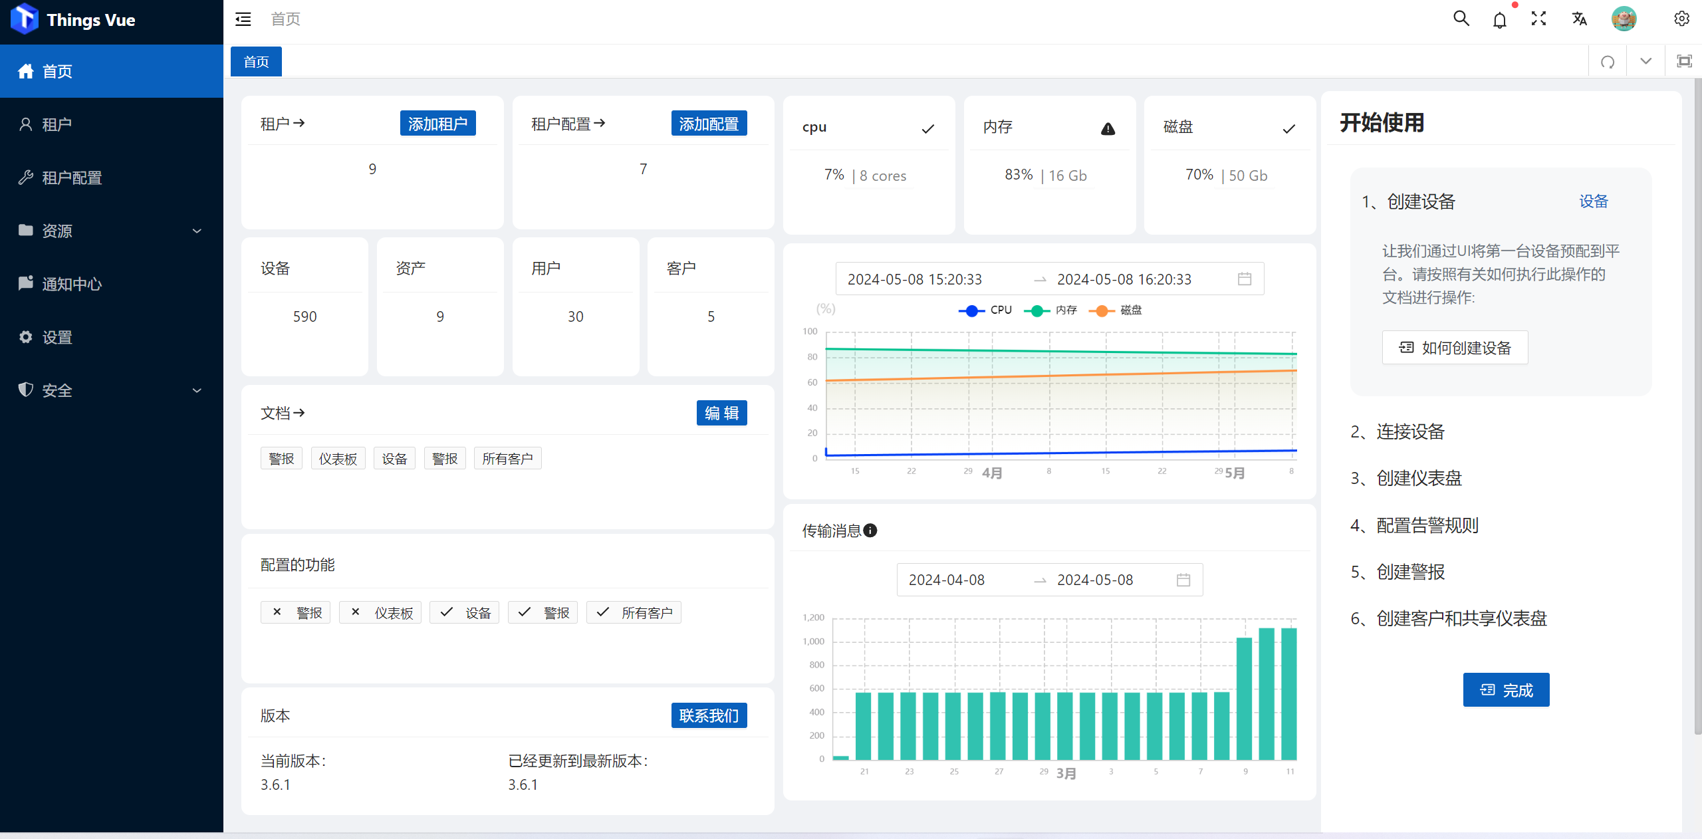Click the info icon next to 传输消息
The height and width of the screenshot is (839, 1702).
[x=871, y=530]
